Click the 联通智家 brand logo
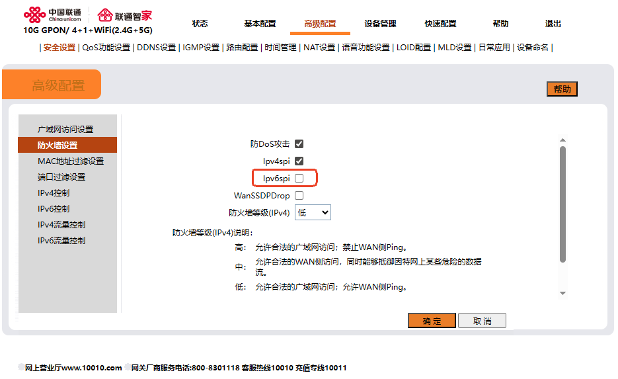The height and width of the screenshot is (379, 618). (x=125, y=15)
